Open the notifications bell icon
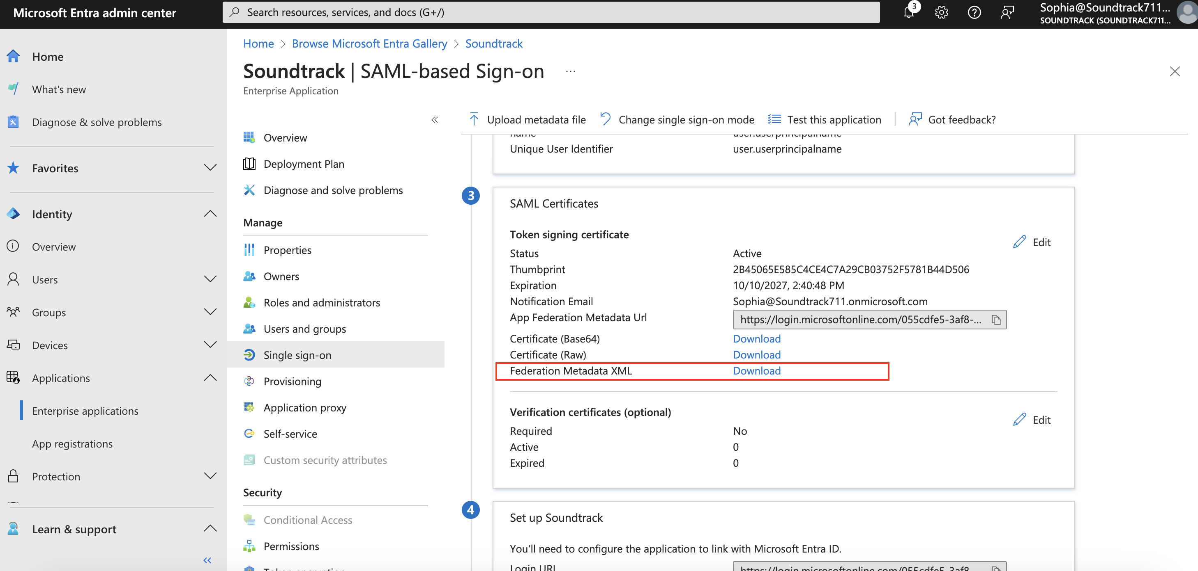 [x=909, y=13]
